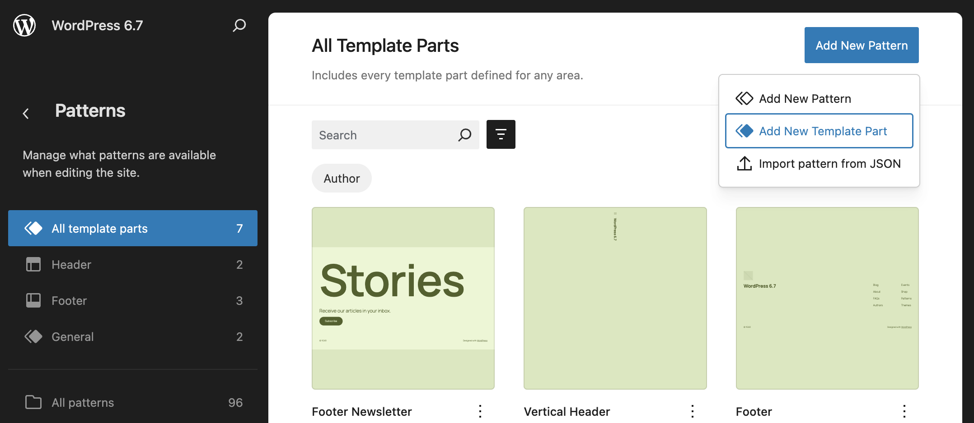This screenshot has height=423, width=974.
Task: Click the Add New Pattern menu icon
Action: click(x=744, y=98)
